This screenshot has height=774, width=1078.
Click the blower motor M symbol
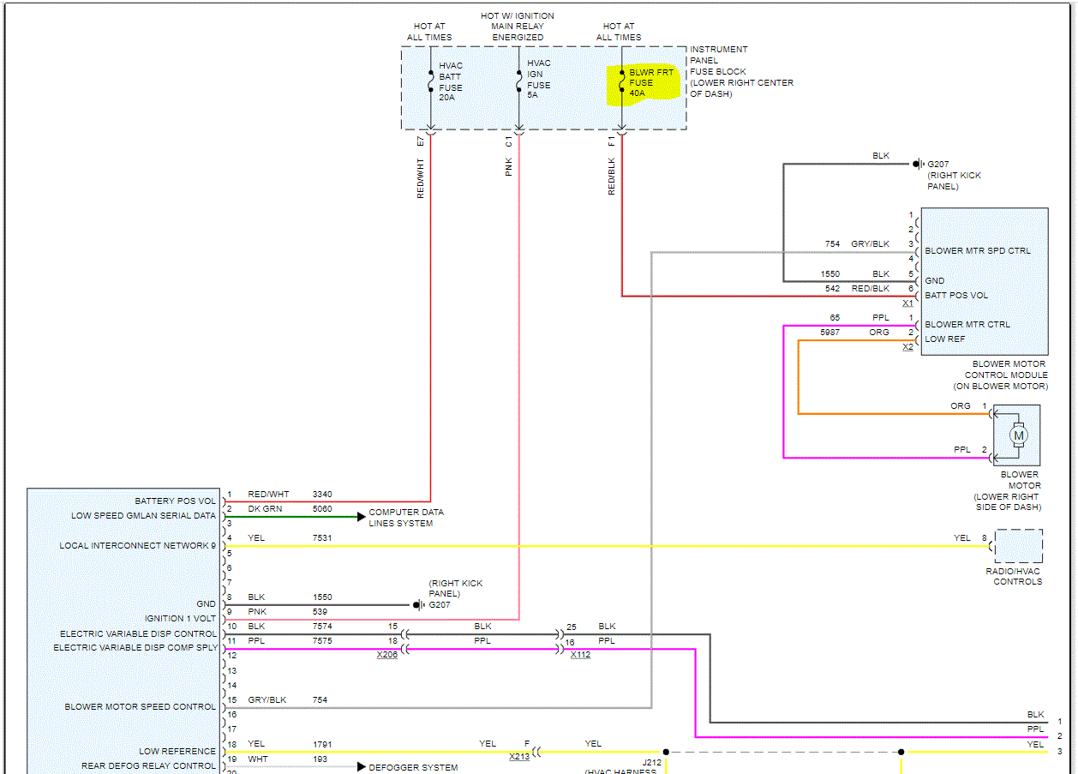click(x=1018, y=435)
